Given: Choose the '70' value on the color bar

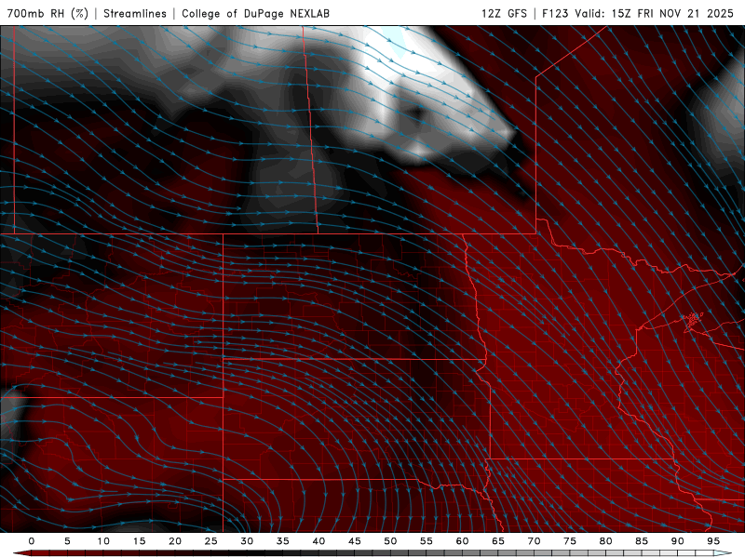Looking at the screenshot, I should click(534, 541).
